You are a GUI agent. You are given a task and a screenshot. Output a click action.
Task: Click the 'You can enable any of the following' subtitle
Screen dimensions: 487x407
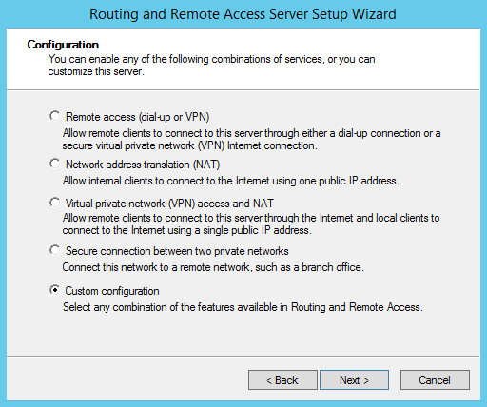click(x=212, y=66)
